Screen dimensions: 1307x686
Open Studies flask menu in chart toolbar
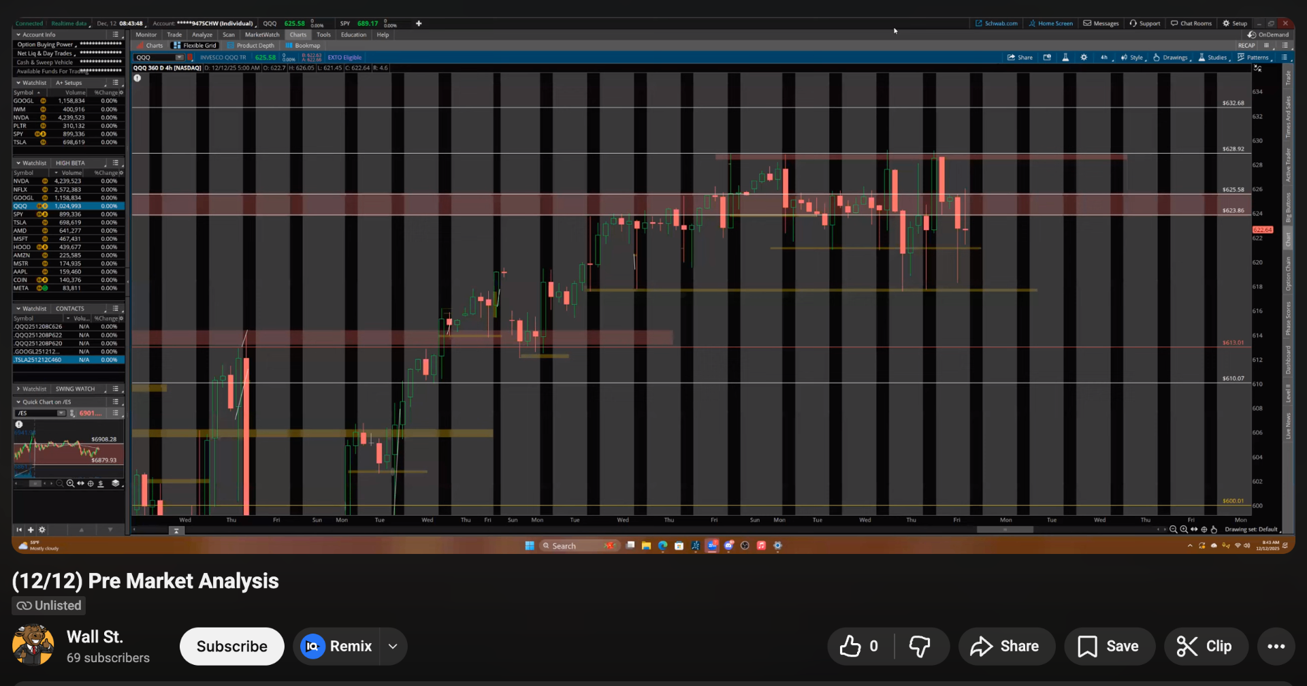click(x=1213, y=58)
